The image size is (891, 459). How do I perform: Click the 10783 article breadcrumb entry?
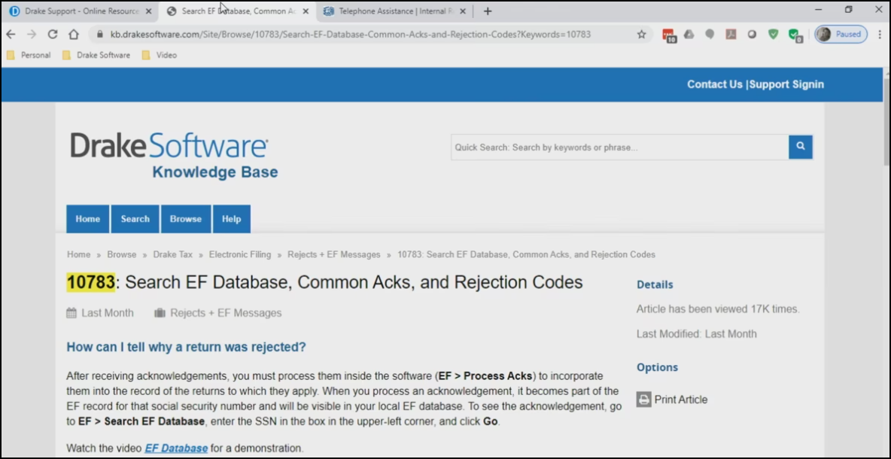[526, 254]
